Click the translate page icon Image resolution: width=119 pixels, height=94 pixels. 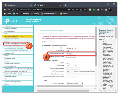[73, 10]
